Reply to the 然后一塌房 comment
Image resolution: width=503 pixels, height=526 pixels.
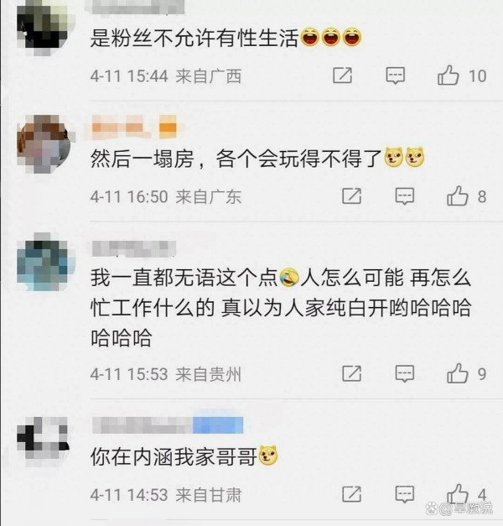pos(405,196)
